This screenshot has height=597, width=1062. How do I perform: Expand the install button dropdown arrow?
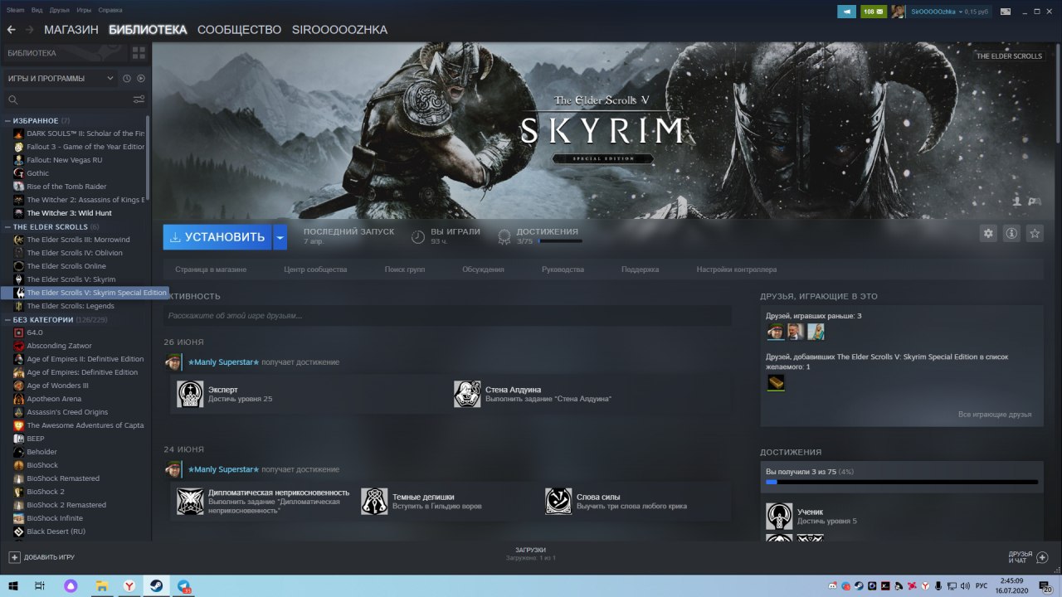click(x=280, y=237)
